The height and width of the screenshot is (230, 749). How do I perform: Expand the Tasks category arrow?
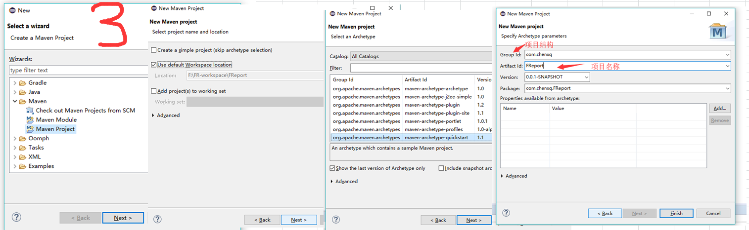[14, 148]
